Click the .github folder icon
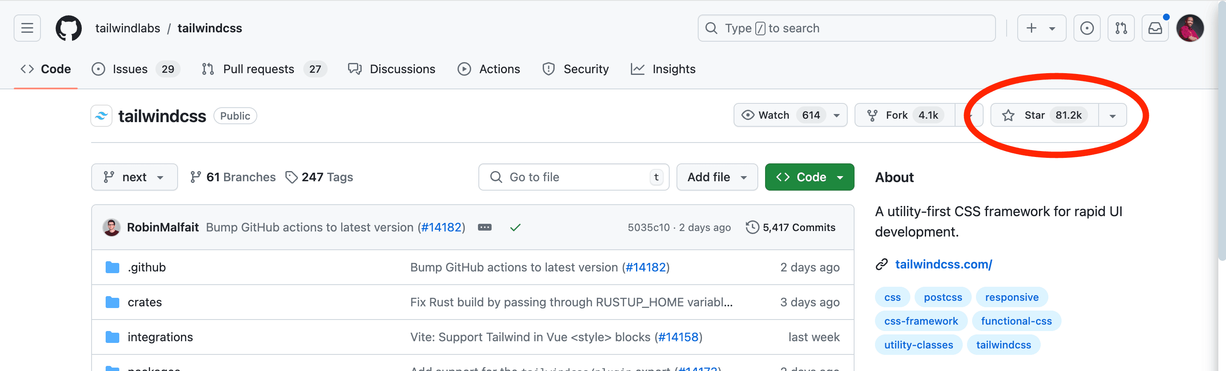This screenshot has width=1226, height=371. tap(112, 267)
